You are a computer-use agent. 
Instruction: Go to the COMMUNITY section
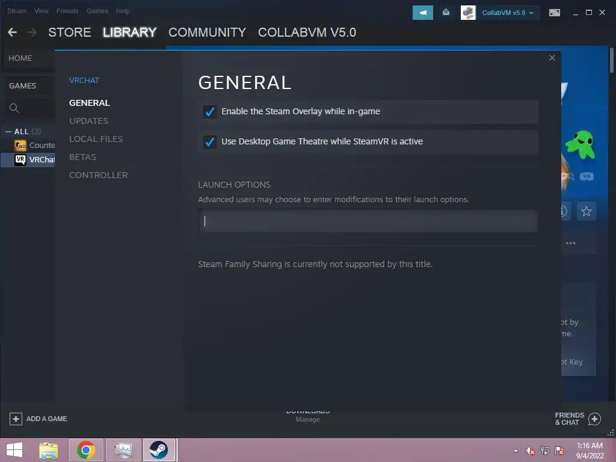207,32
